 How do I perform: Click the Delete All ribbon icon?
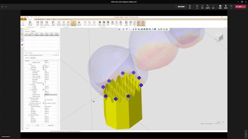[121, 23]
